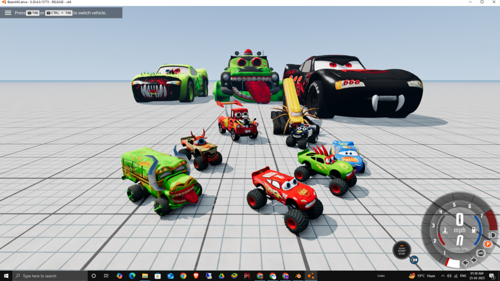Open the 19°C Haze weather widget

(422, 276)
